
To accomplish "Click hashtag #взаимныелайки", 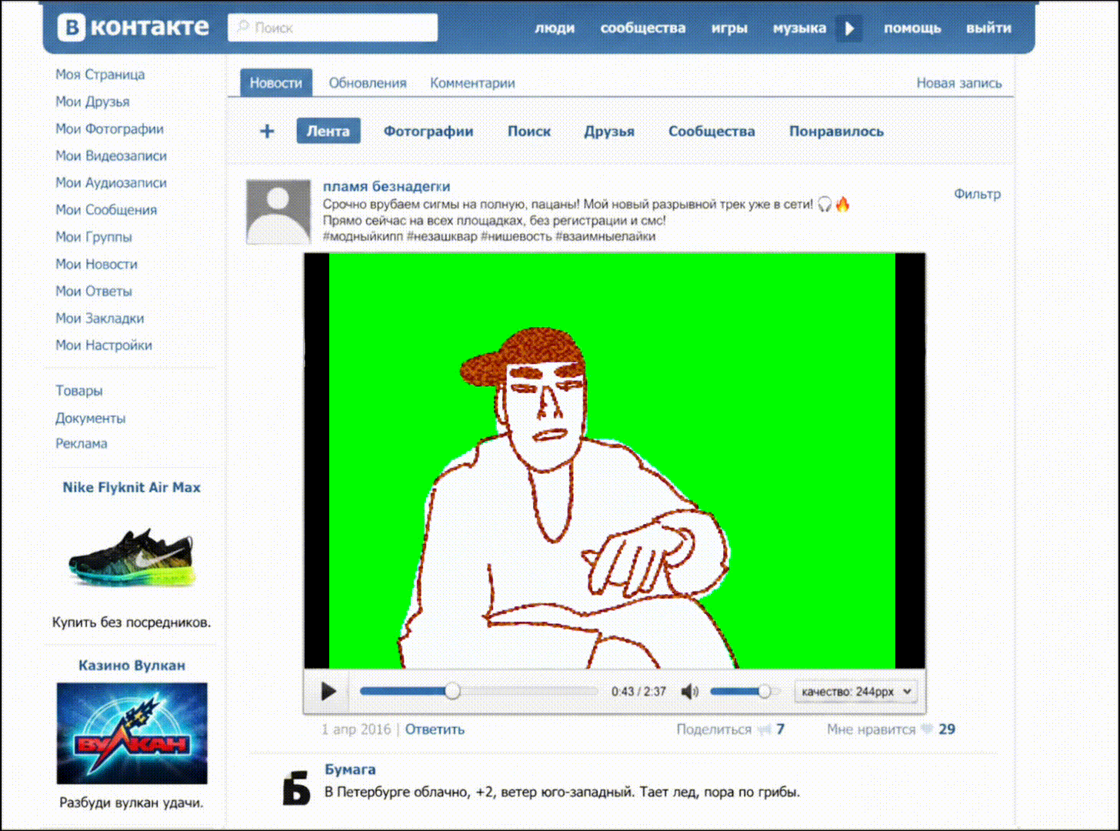I will tap(605, 236).
